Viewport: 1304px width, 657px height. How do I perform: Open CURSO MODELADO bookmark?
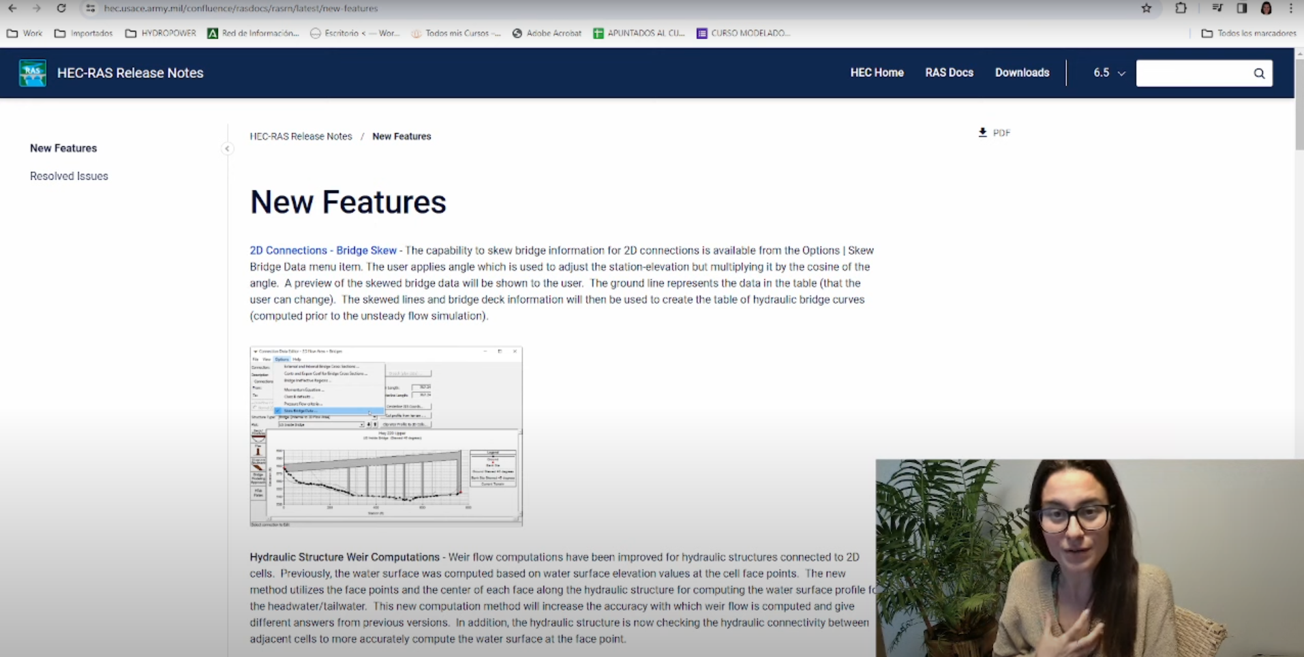[743, 33]
